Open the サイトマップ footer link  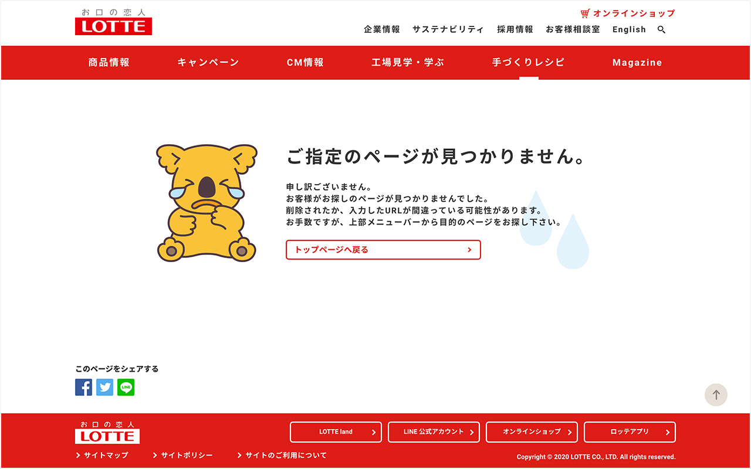tap(102, 456)
